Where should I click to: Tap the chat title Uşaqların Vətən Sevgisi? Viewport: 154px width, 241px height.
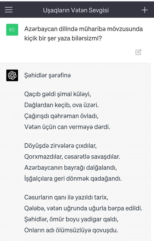click(x=76, y=10)
